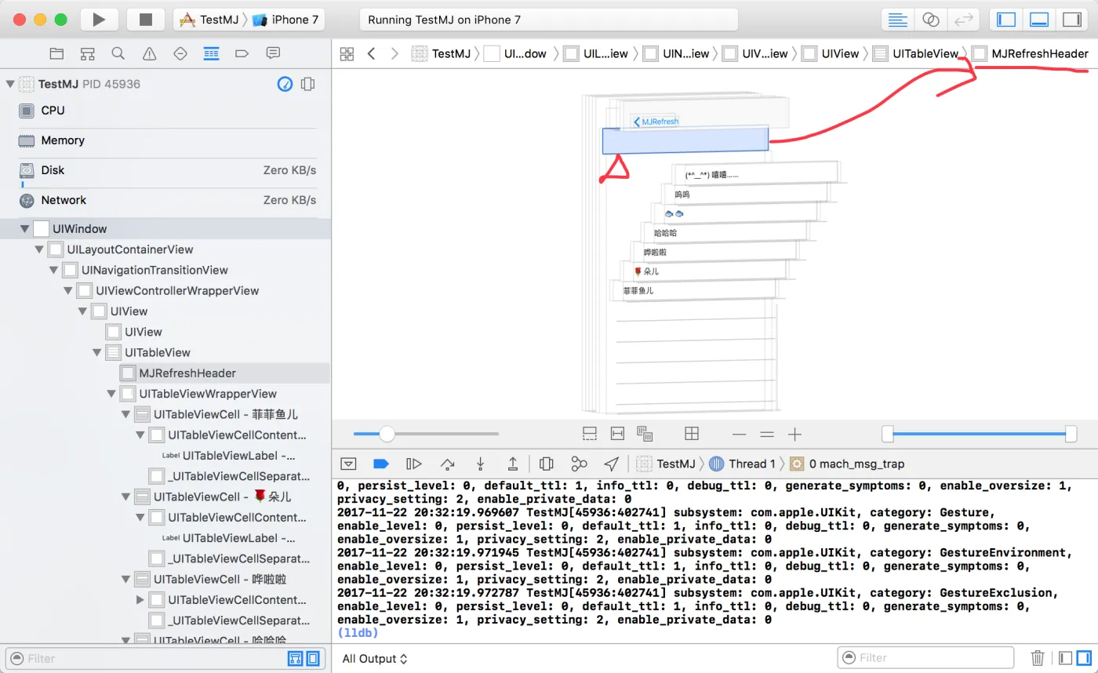
Task: Open the Project navigator folder icon
Action: click(56, 53)
